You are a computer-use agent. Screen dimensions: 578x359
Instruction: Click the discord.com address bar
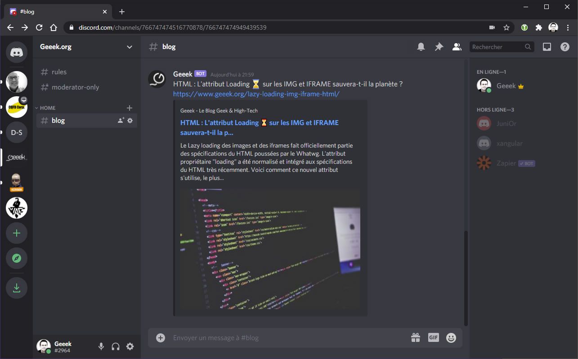(x=279, y=27)
